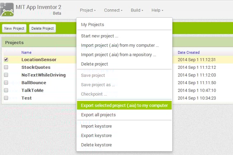This screenshot has height=155, width=233.
Task: Expand the Connect dropdown menu
Action: coord(113,10)
